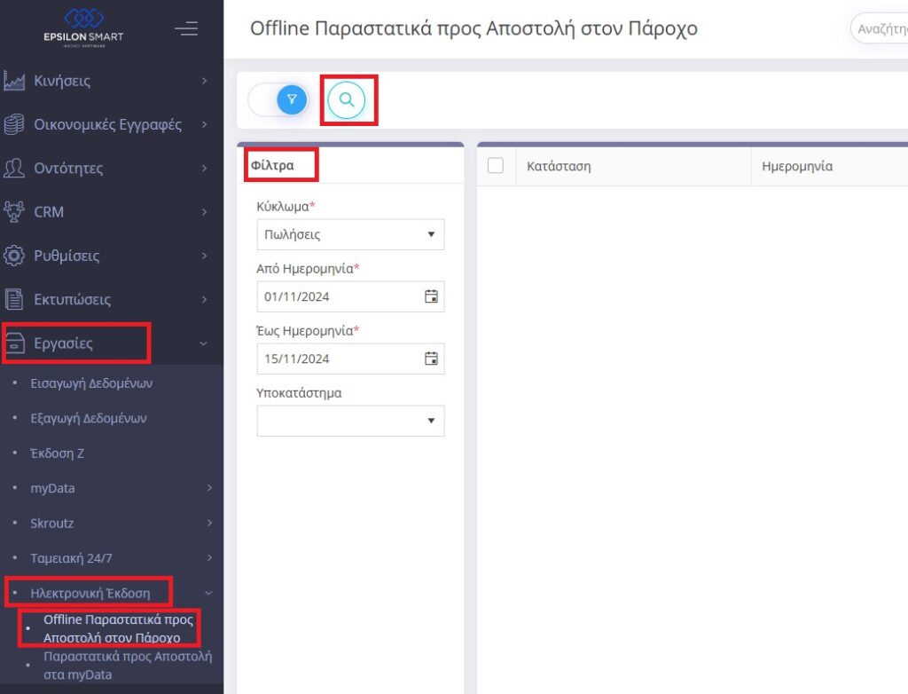This screenshot has width=908, height=694.
Task: Open the calendar picker for Από Ημερομηνία
Action: click(x=431, y=296)
